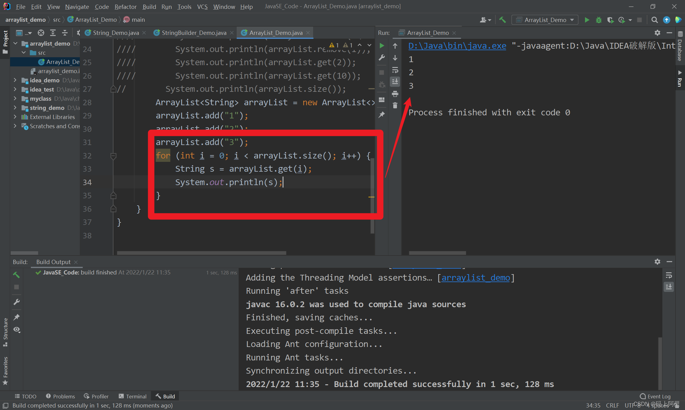The height and width of the screenshot is (410, 685).
Task: Disable scroll-to-end in the Run console
Action: [395, 82]
